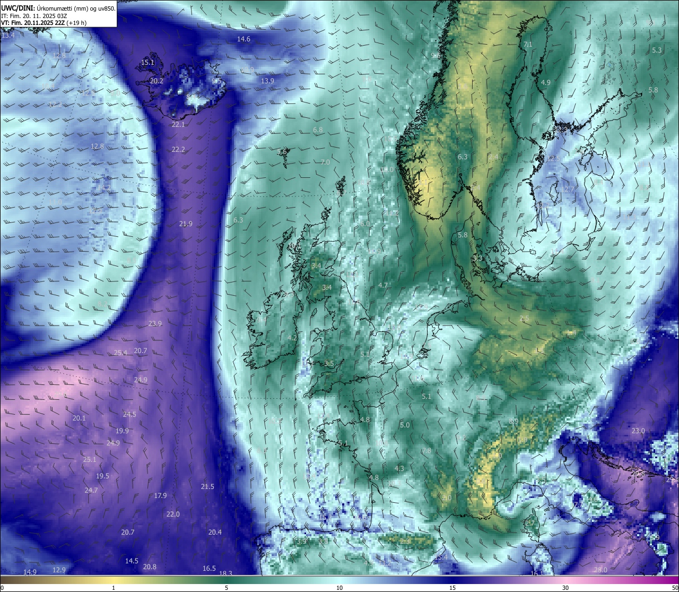Select the 6.8 value in the Norwegian Sea
Image resolution: width=679 pixels, height=592 pixels.
tap(318, 130)
